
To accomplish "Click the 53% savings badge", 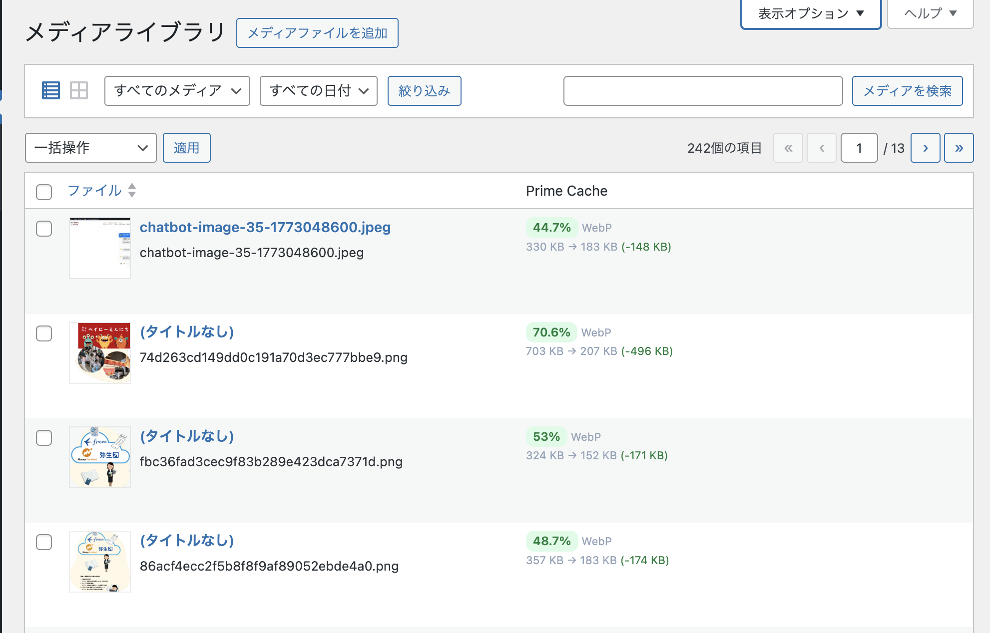I will [x=546, y=437].
